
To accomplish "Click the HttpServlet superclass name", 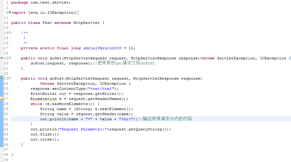I will coord(86,23).
